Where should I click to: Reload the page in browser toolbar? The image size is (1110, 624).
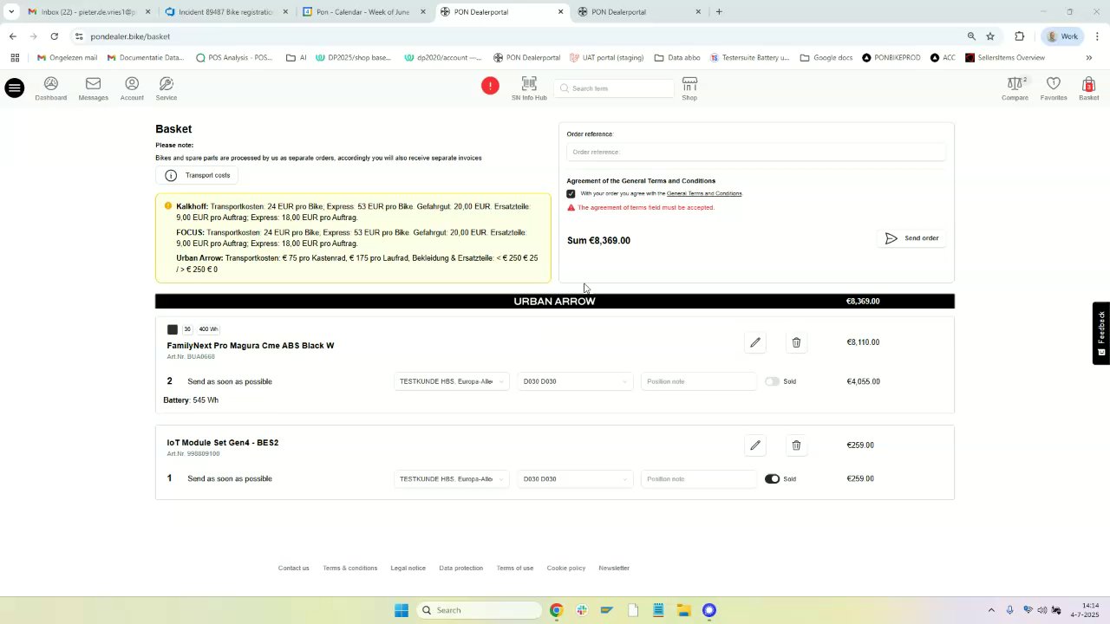pyautogui.click(x=54, y=36)
